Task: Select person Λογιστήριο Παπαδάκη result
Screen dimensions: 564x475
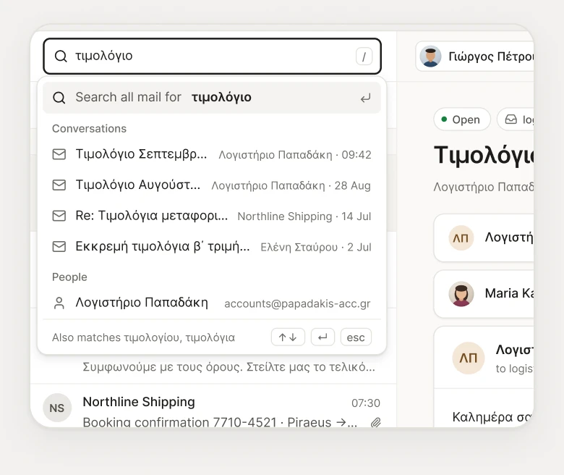Action: click(211, 303)
